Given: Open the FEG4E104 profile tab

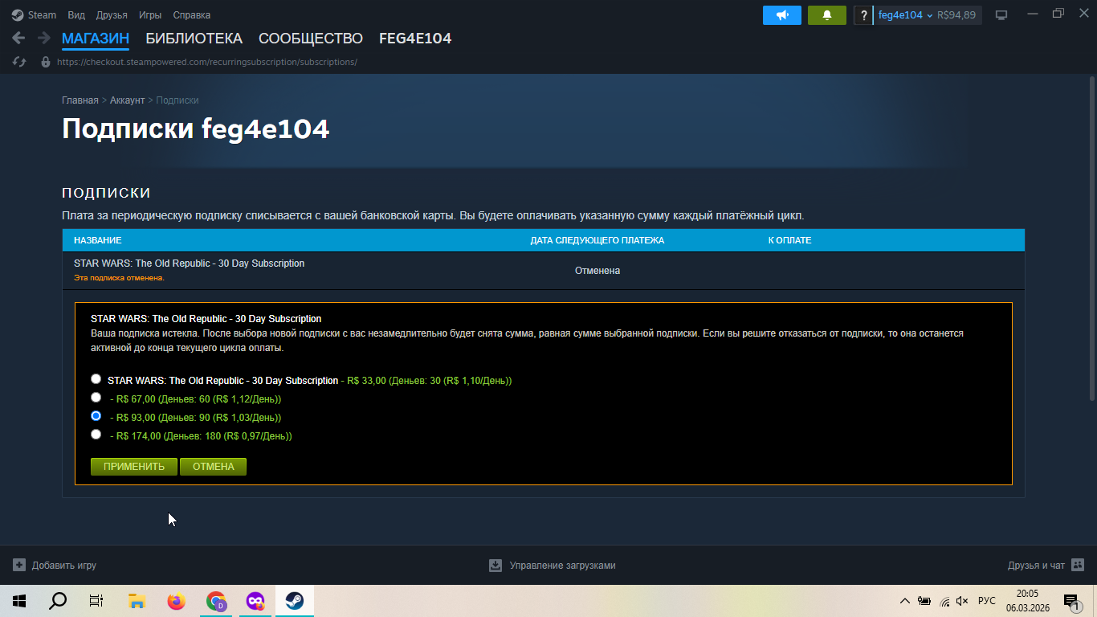Looking at the screenshot, I should click(415, 39).
